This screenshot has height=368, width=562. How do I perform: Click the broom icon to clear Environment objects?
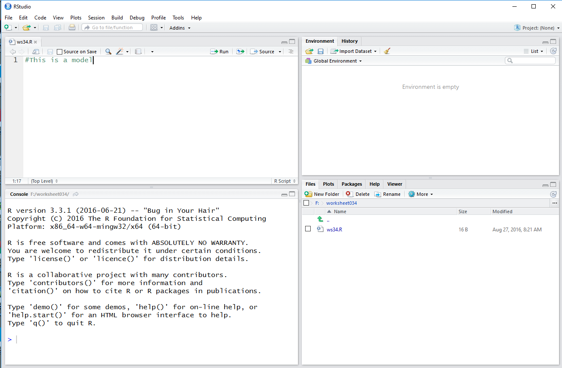click(x=387, y=51)
